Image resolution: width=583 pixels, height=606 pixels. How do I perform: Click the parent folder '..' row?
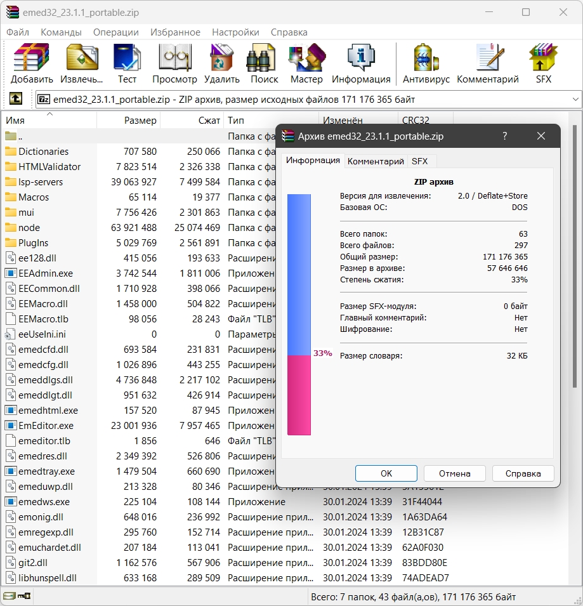coord(139,136)
